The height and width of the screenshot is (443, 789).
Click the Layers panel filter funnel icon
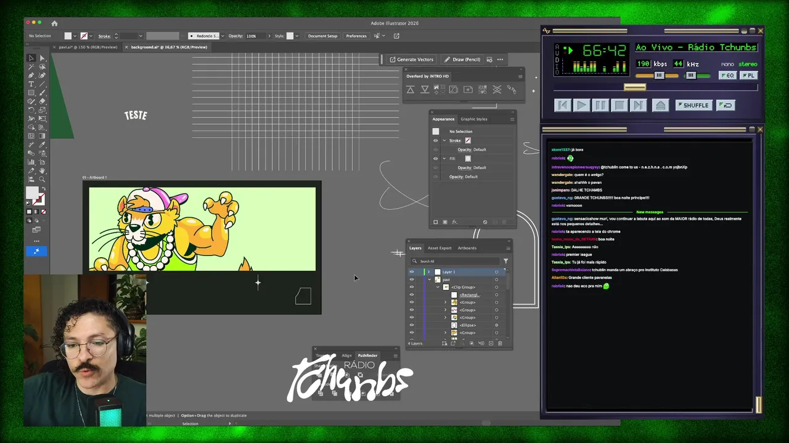click(505, 261)
